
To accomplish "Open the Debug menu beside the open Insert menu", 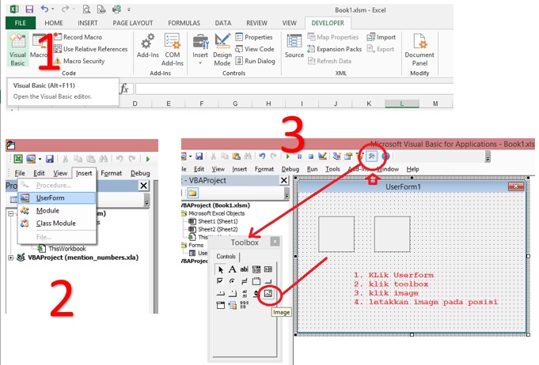I will point(140,173).
